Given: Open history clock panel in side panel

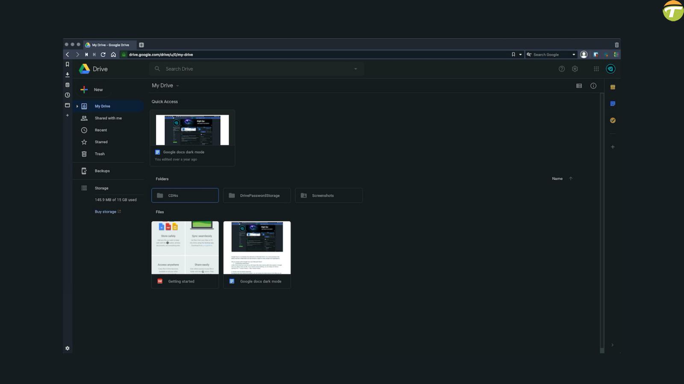Looking at the screenshot, I should (x=67, y=95).
